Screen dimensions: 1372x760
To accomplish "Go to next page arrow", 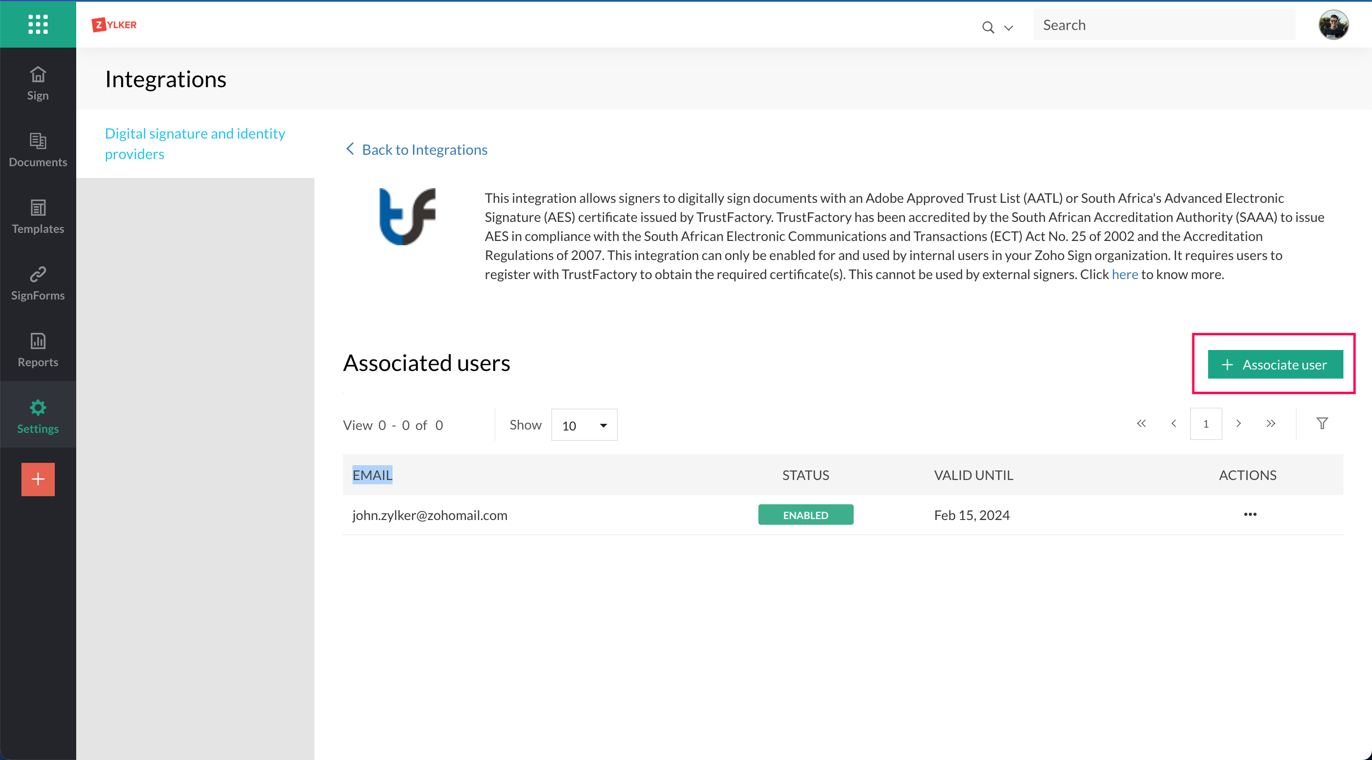I will (x=1238, y=424).
